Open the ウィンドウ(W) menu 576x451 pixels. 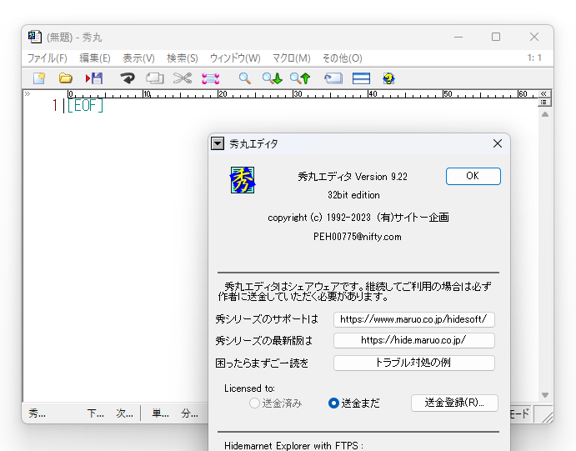[x=235, y=58]
